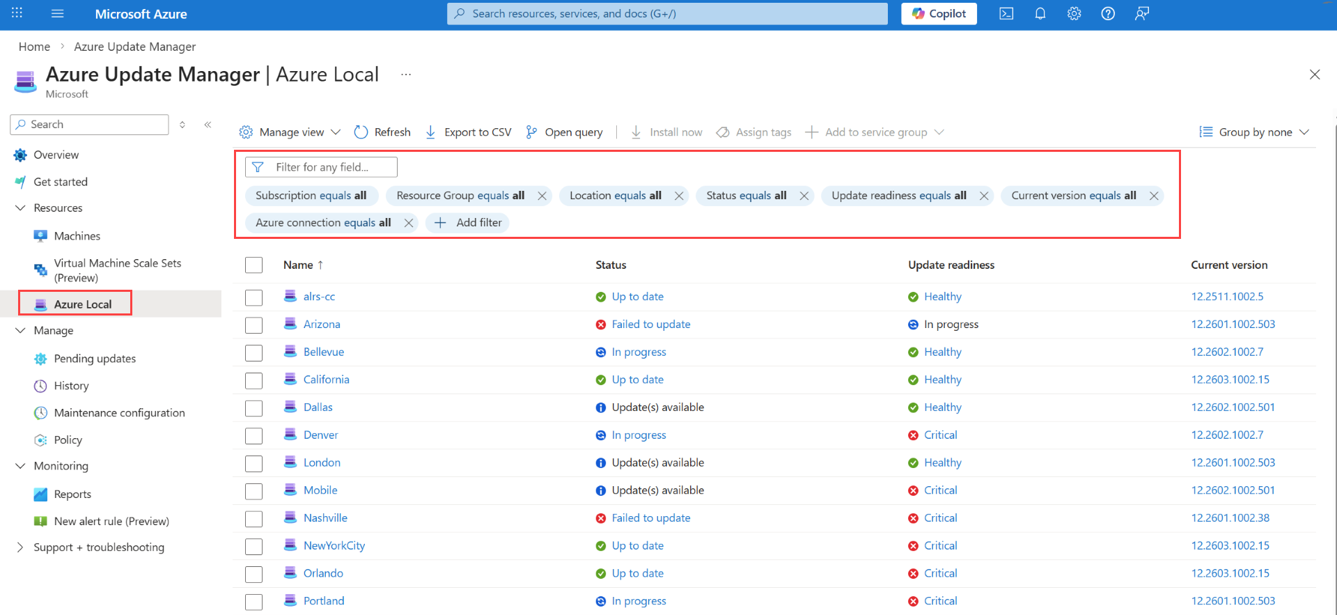This screenshot has width=1337, height=615.
Task: Open the feedback icon in header
Action: (x=1142, y=14)
